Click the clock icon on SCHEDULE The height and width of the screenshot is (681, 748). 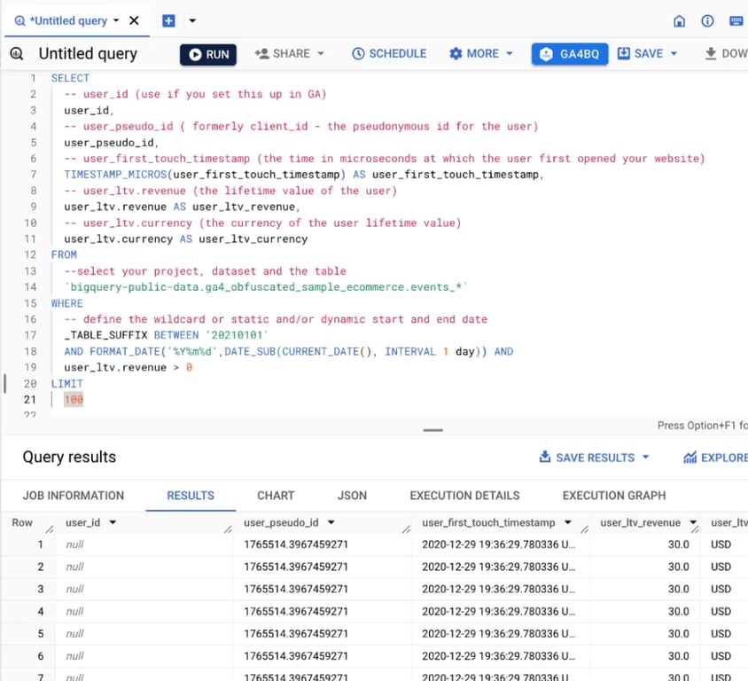358,53
